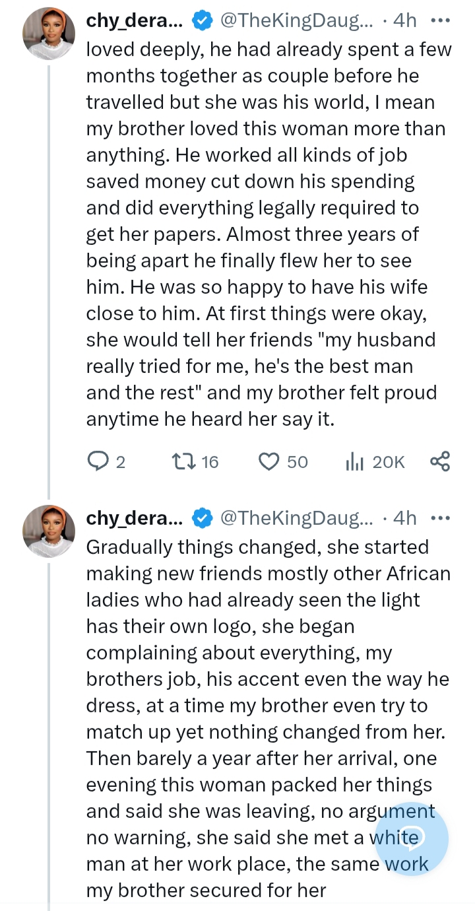Click the 4h timestamp on "loved deeply" tweet
The image size is (475, 911).
[x=404, y=20]
